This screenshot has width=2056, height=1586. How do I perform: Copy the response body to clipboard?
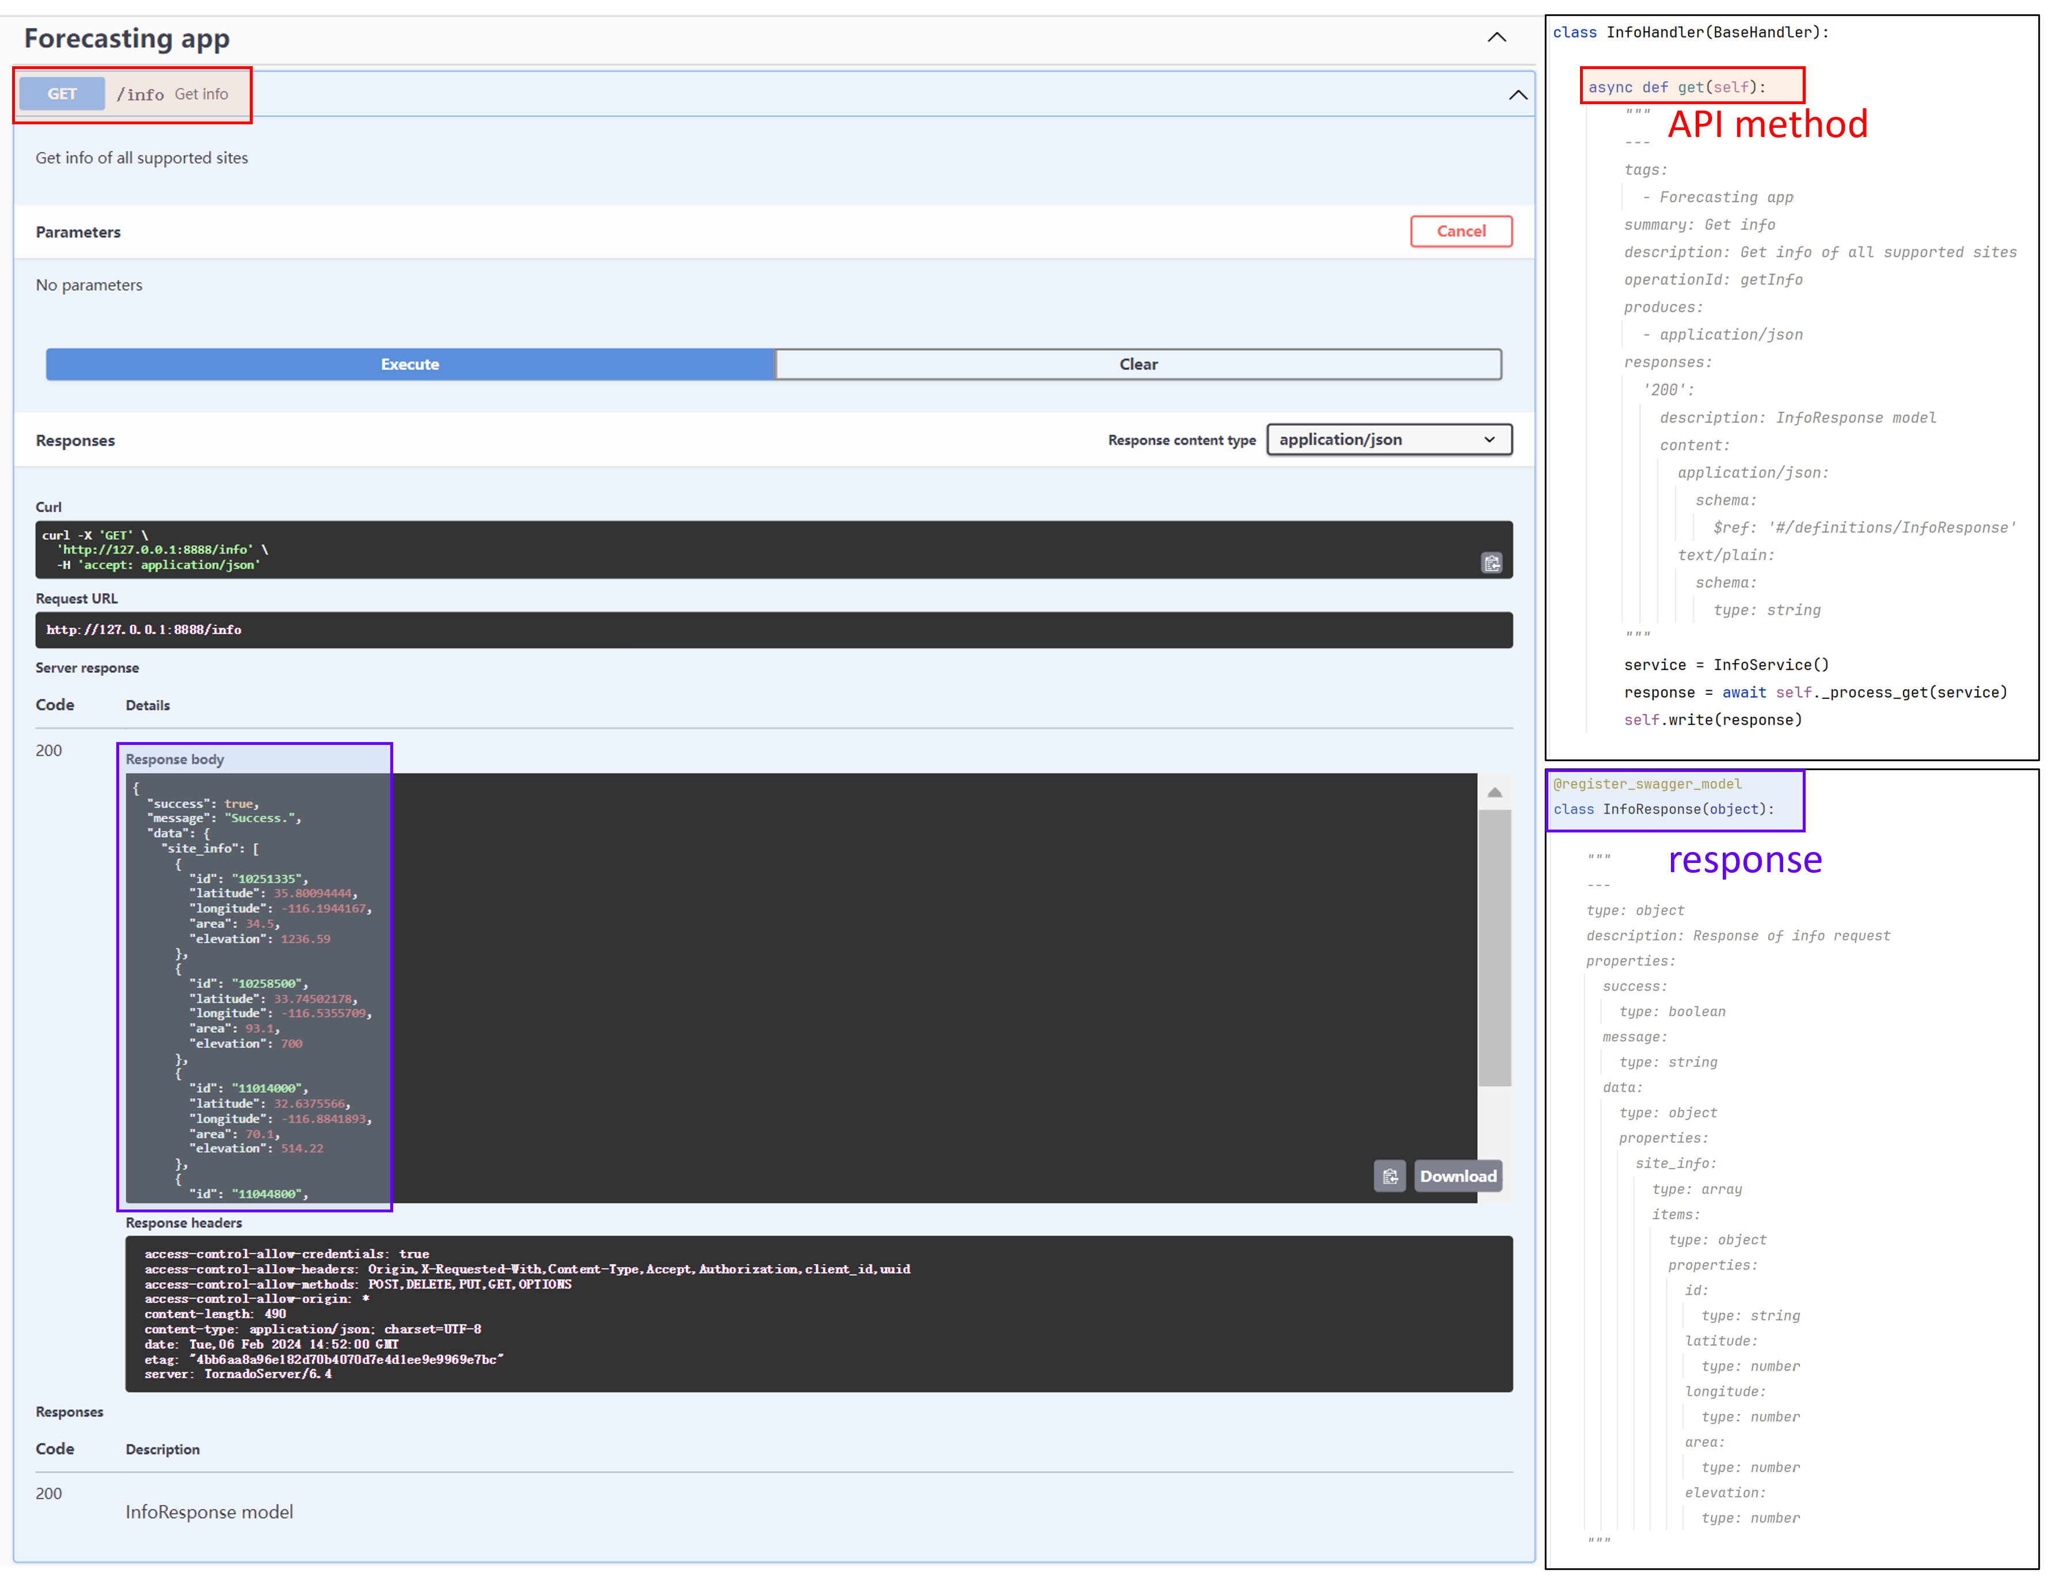click(x=1389, y=1176)
